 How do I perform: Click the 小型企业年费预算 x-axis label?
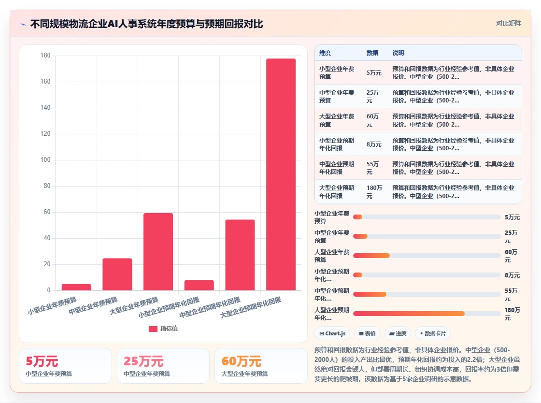pyautogui.click(x=53, y=306)
